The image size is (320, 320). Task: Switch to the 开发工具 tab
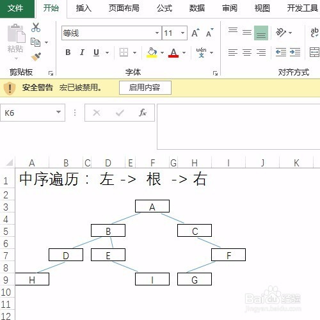[x=302, y=8]
